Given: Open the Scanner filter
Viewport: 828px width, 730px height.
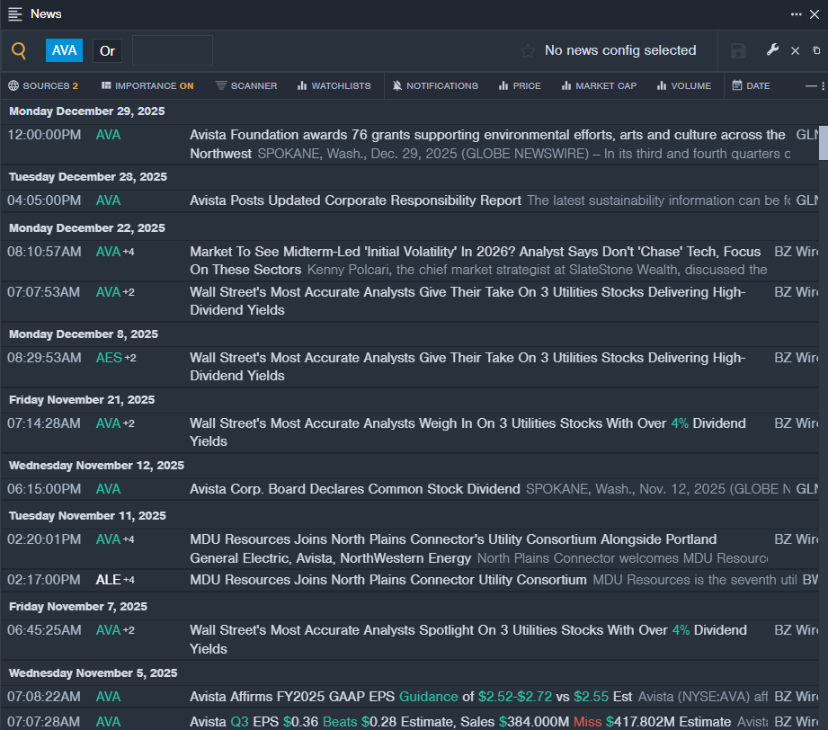Looking at the screenshot, I should click(x=246, y=86).
